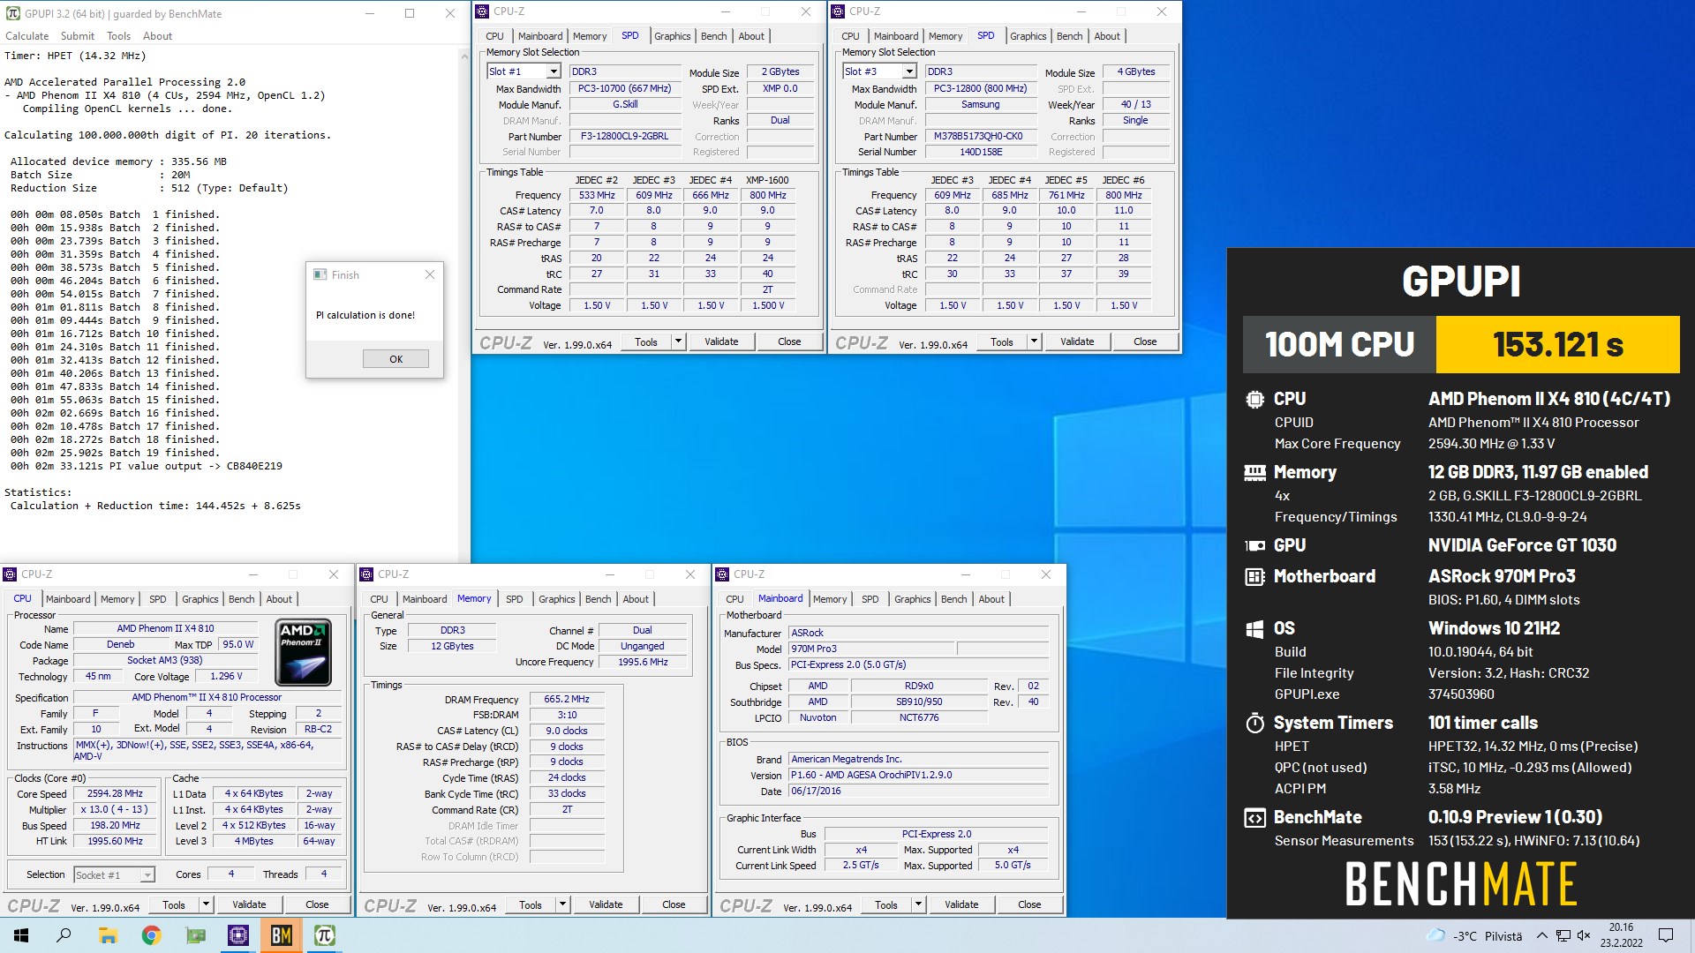Switch to Mainboard tab in Slot #1 SPD window

(540, 36)
